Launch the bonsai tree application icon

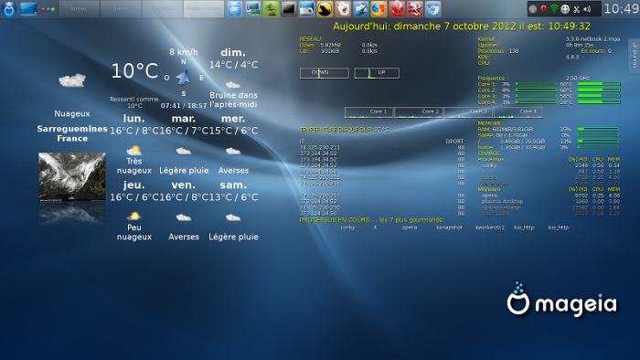coord(271,9)
